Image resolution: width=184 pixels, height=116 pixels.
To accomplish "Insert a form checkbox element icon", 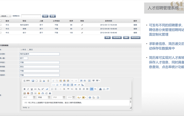I will click(57, 85).
